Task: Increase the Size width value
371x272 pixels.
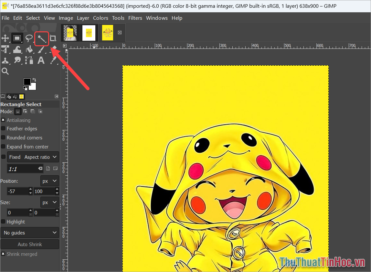Action: click(x=30, y=211)
